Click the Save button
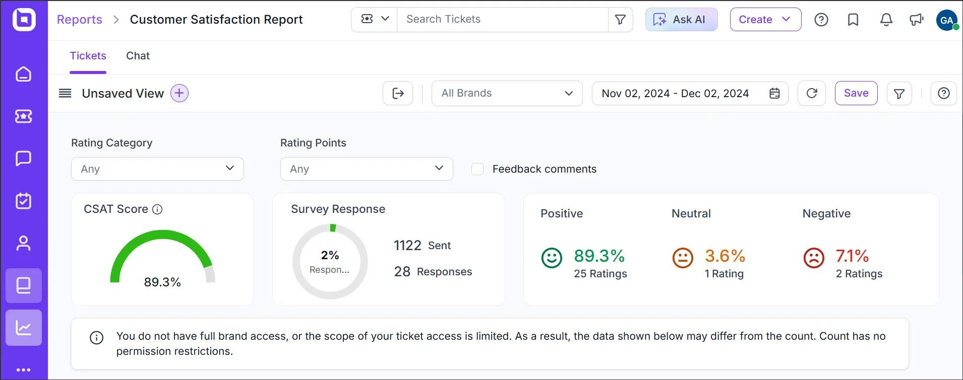The image size is (963, 380). (x=856, y=93)
